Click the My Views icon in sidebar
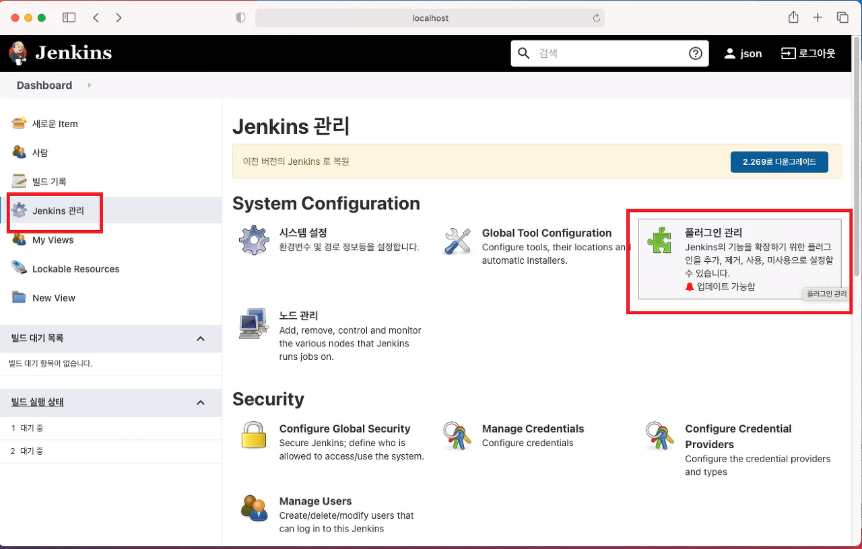This screenshot has height=549, width=862. click(19, 240)
